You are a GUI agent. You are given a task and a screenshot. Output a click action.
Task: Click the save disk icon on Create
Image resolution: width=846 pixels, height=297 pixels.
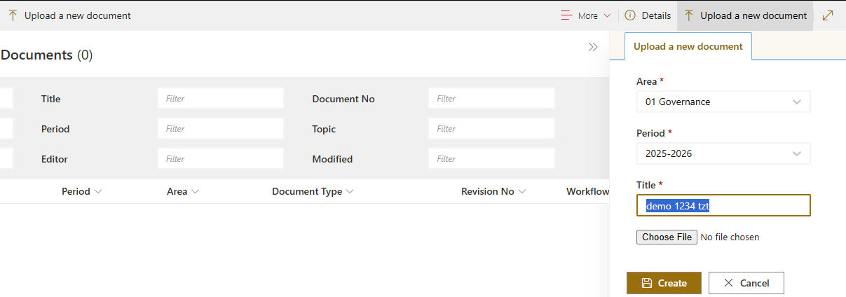647,283
